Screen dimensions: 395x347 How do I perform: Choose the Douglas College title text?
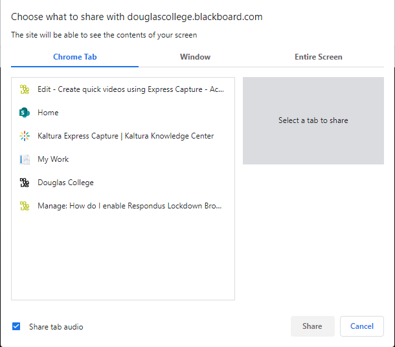[x=65, y=183]
